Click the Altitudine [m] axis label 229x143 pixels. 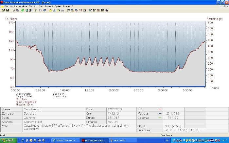click(x=214, y=19)
